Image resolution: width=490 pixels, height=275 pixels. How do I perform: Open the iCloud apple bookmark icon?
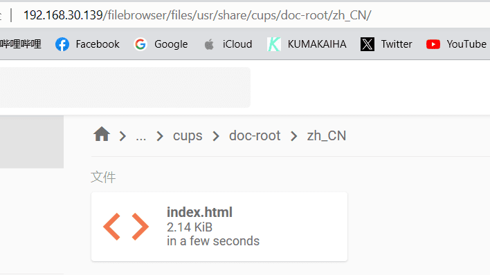pyautogui.click(x=209, y=44)
